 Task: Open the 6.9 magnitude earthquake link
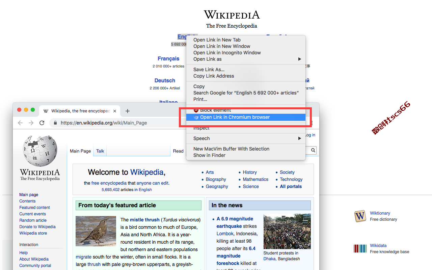(235, 222)
